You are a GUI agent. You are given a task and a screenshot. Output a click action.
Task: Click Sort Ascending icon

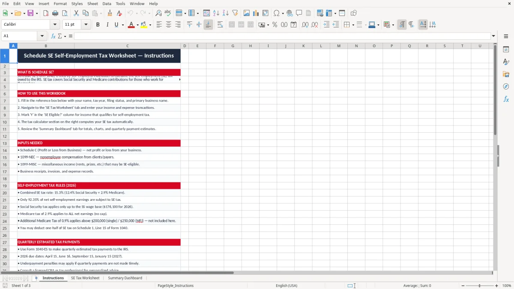[x=216, y=13]
